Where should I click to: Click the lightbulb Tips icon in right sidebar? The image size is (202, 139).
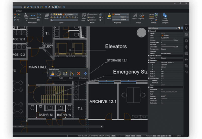[186, 28]
